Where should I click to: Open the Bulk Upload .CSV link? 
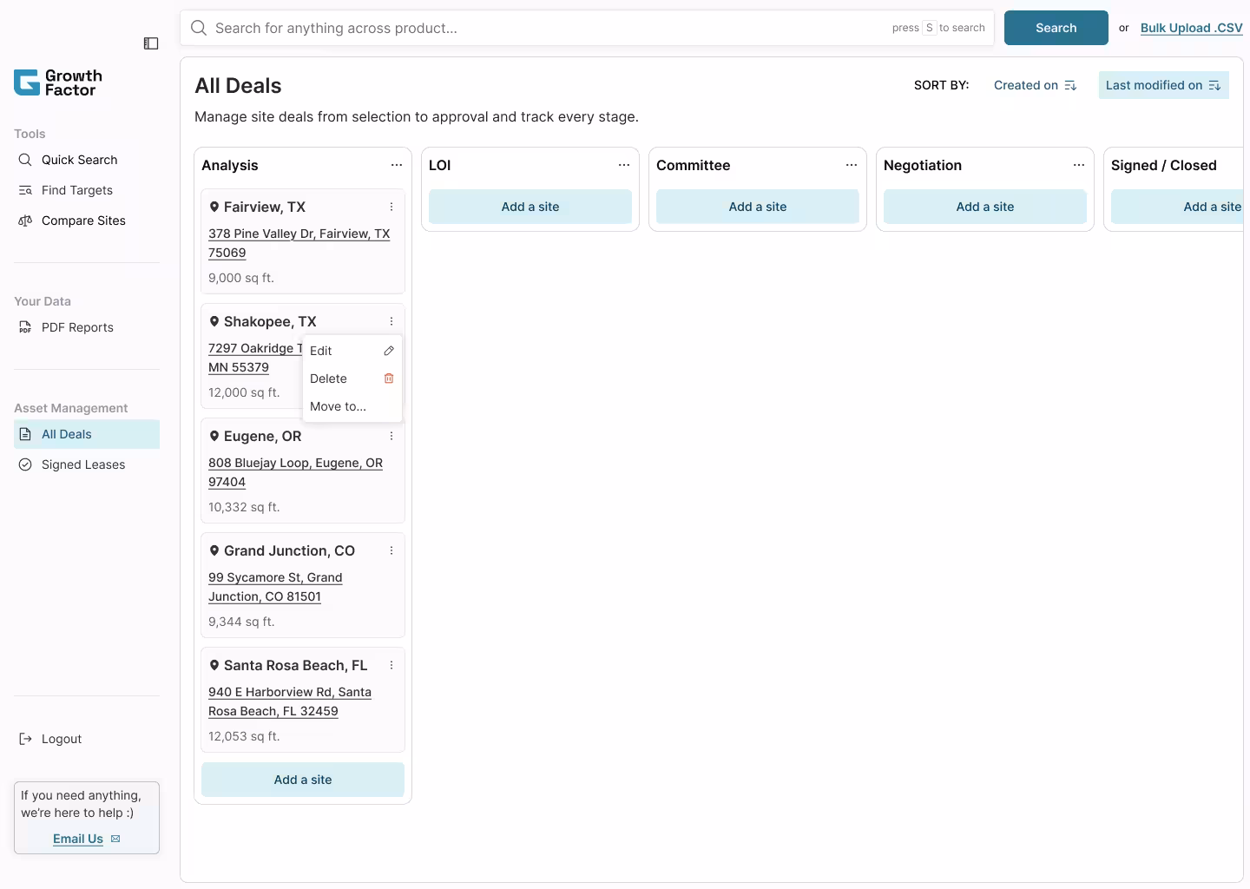pyautogui.click(x=1191, y=28)
